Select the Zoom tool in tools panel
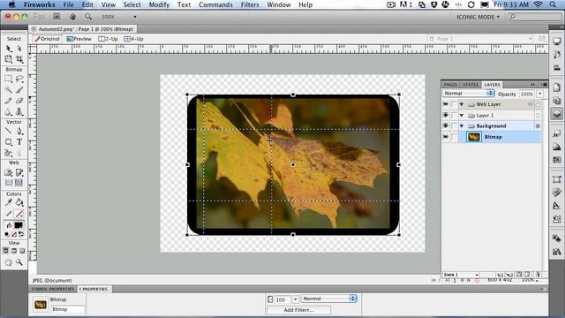 [x=19, y=262]
